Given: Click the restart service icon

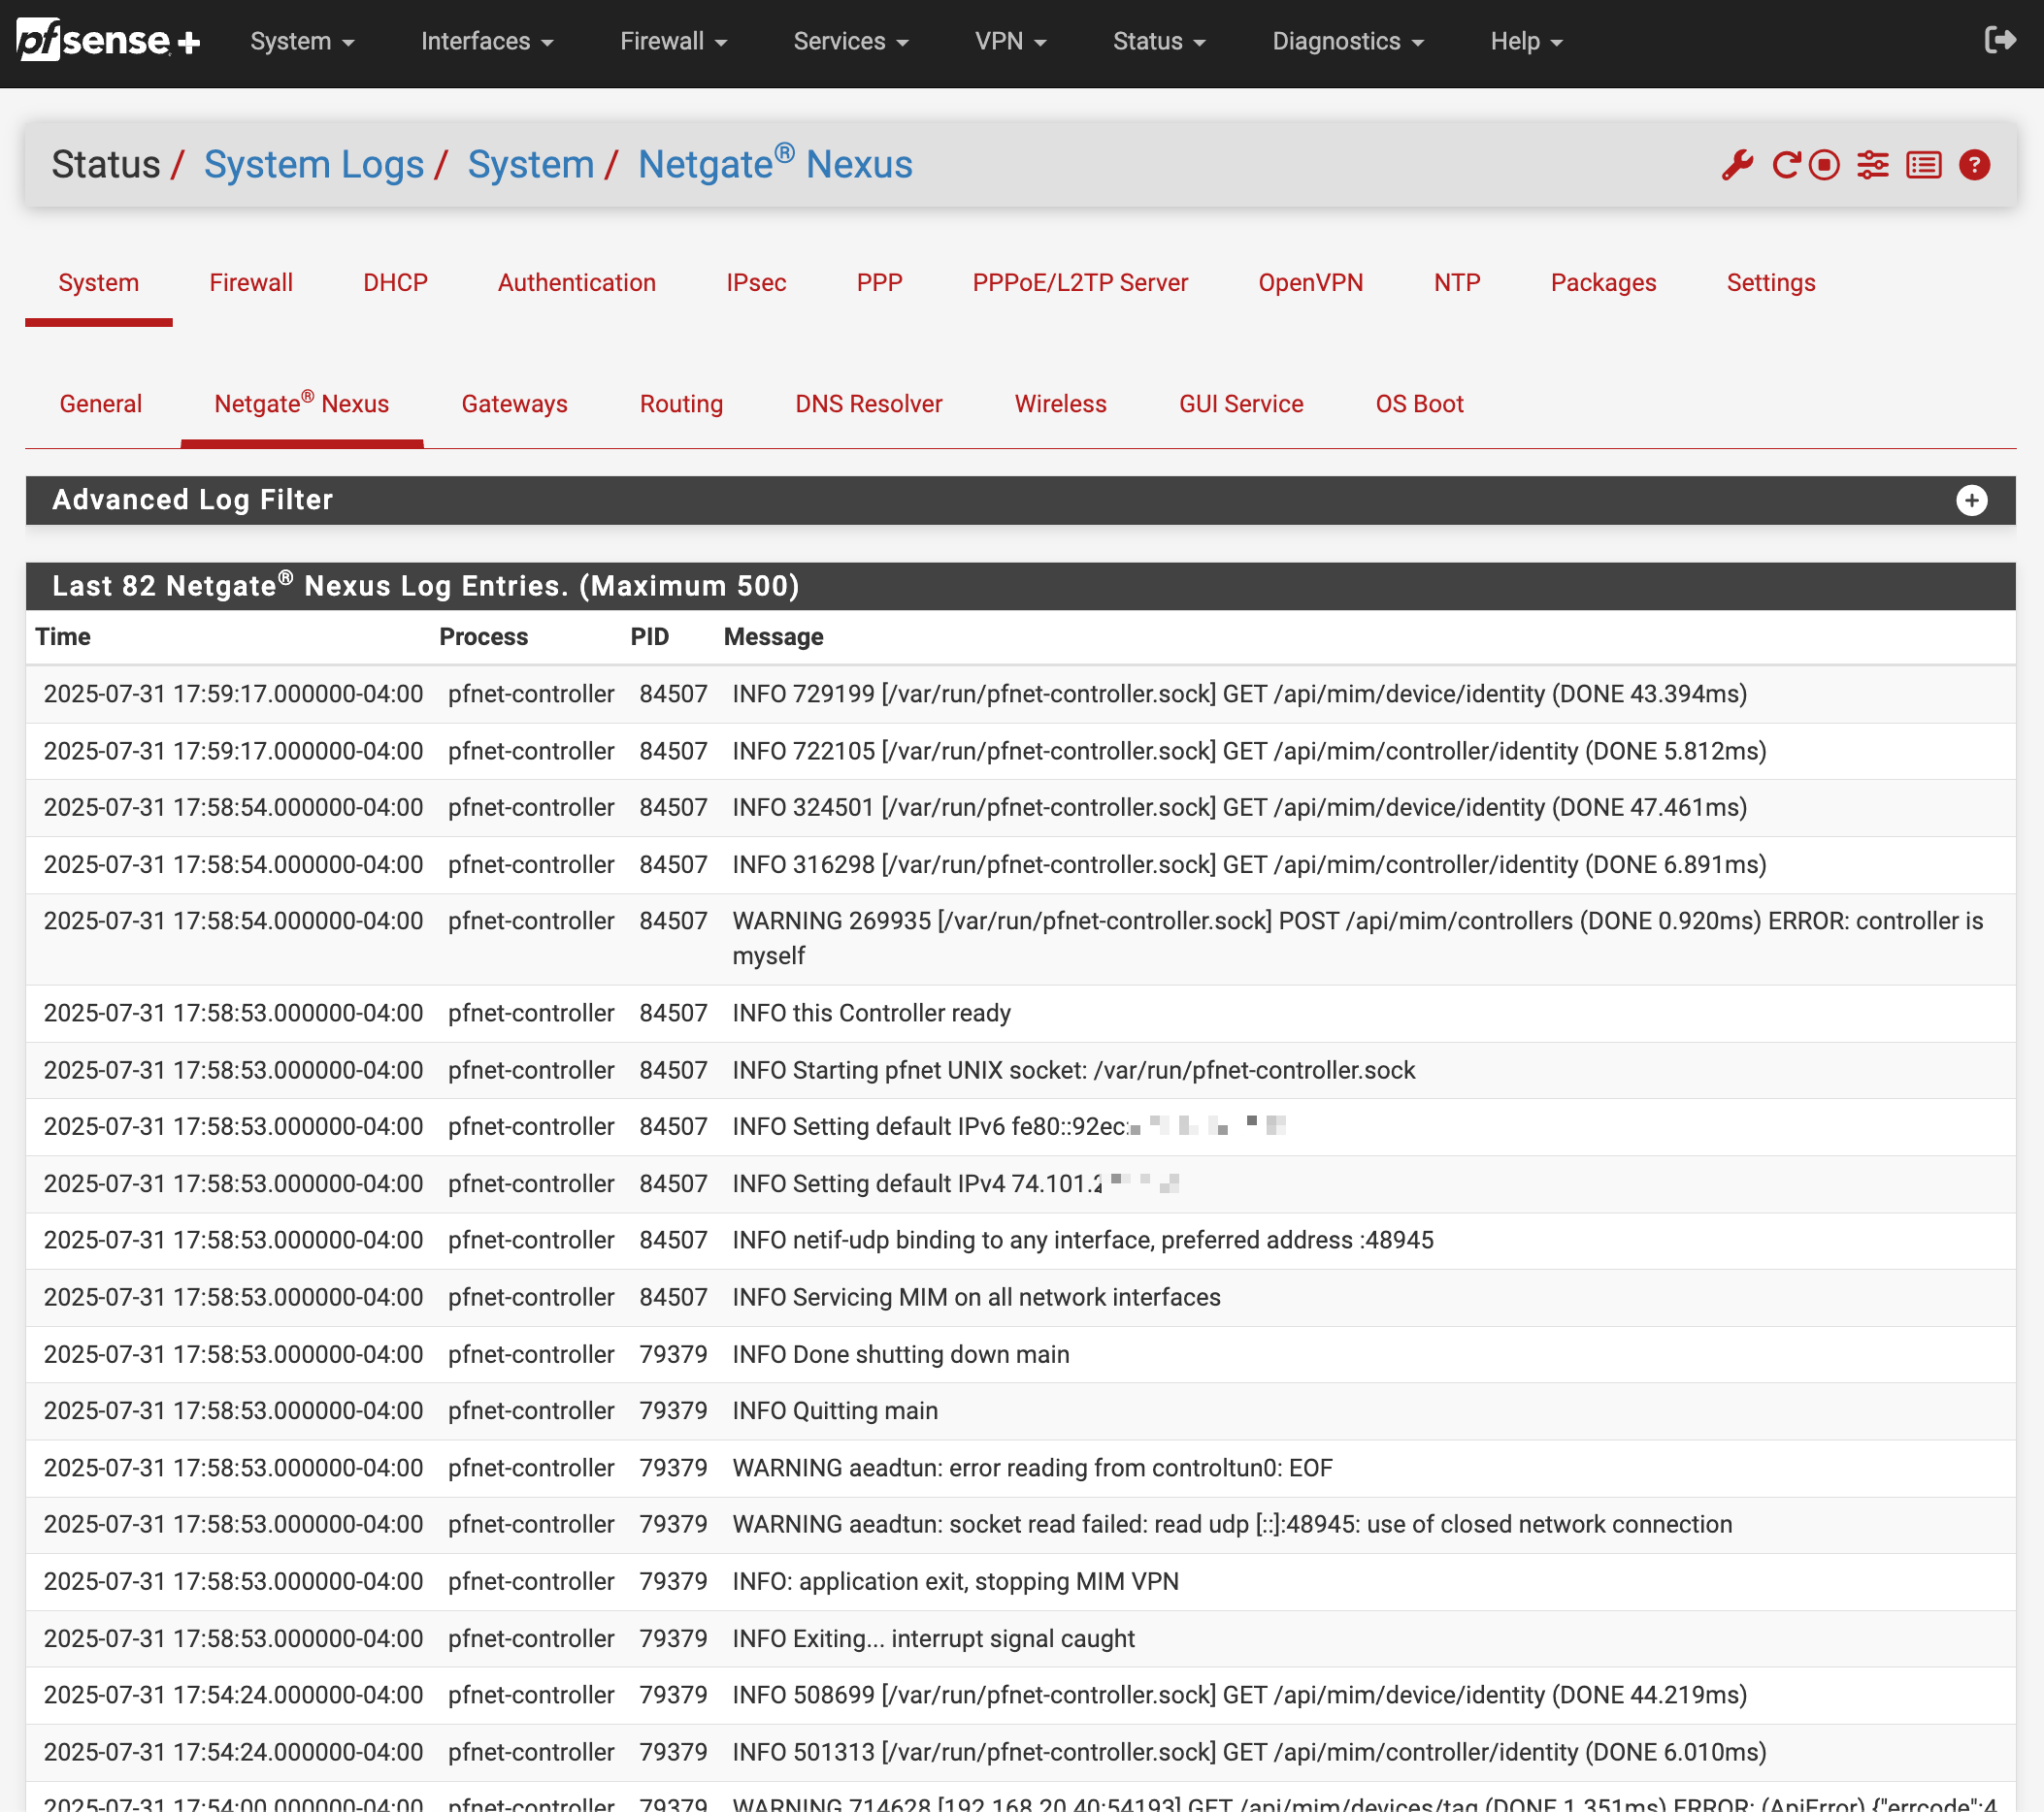Looking at the screenshot, I should [1786, 165].
